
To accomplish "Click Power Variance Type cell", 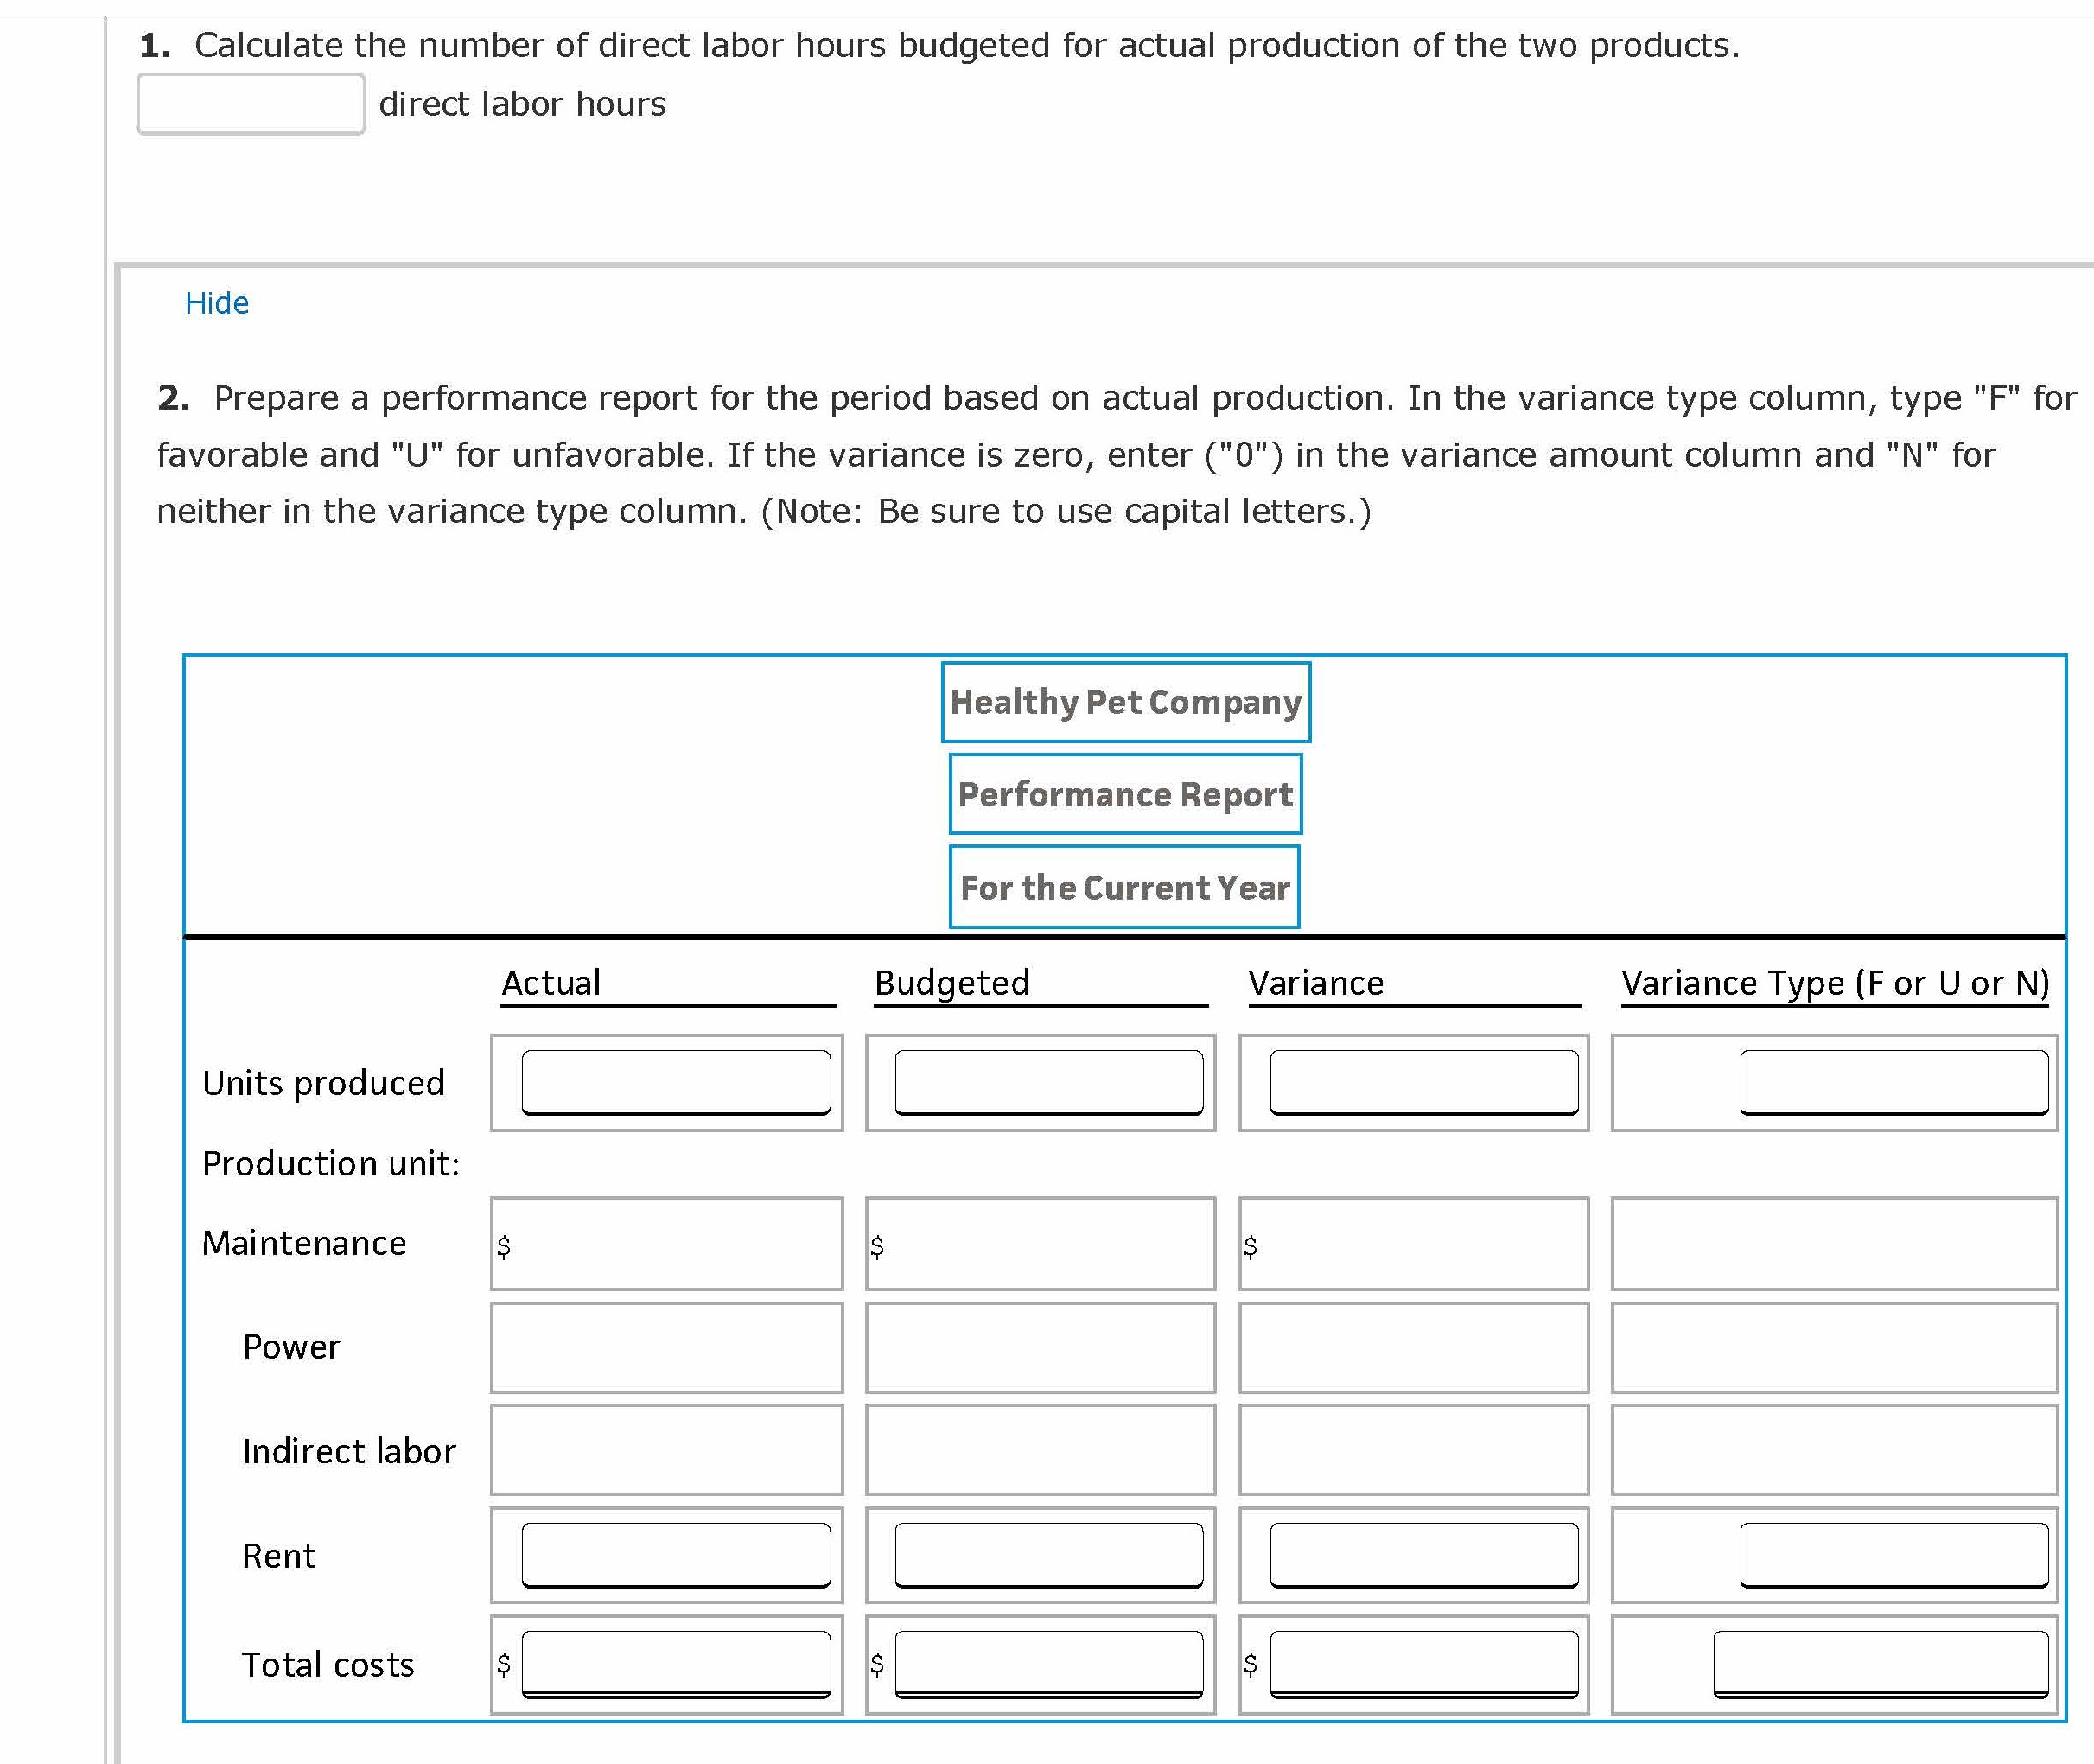I will [x=1834, y=1347].
